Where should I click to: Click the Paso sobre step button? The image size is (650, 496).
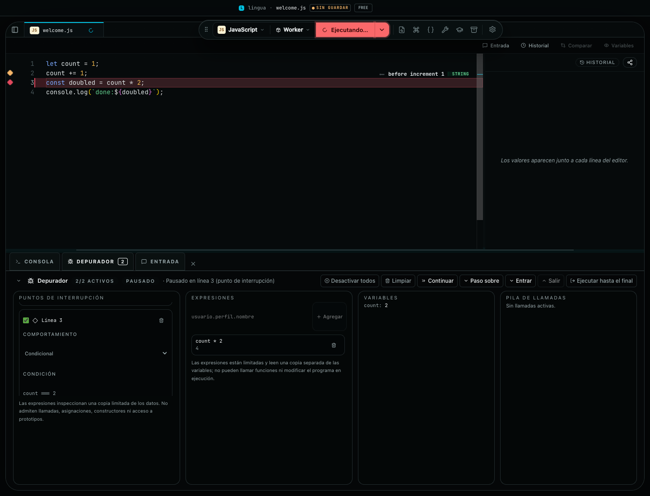coord(481,281)
